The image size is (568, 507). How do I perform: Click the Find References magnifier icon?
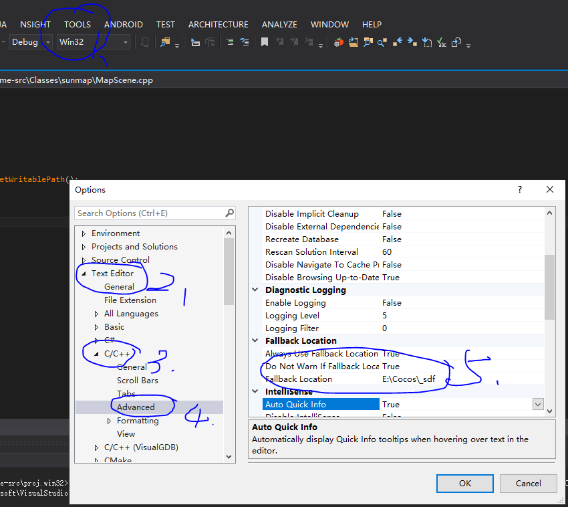382,42
